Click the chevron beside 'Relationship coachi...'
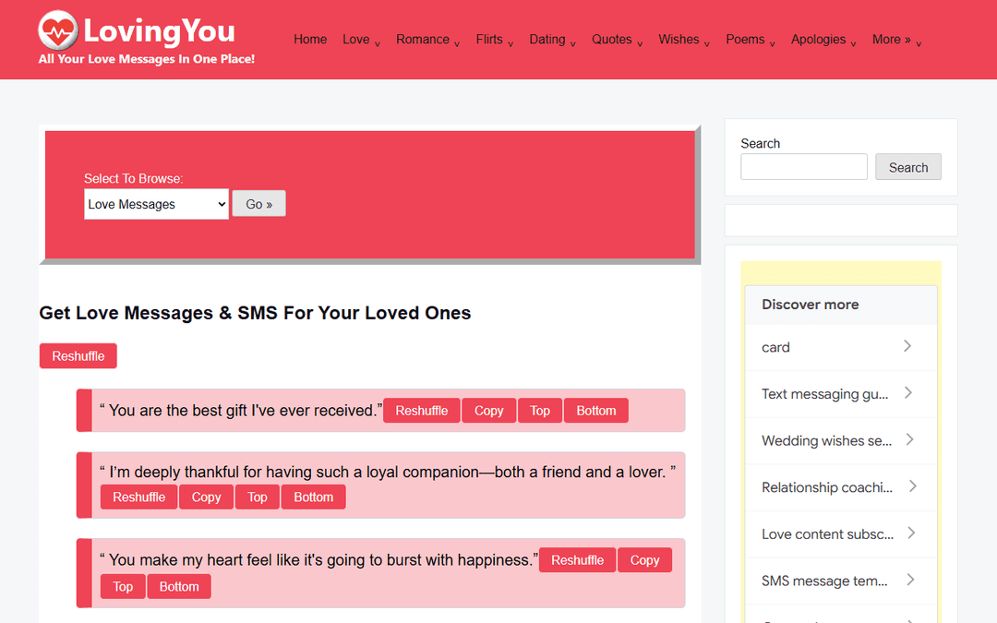 pos(912,486)
